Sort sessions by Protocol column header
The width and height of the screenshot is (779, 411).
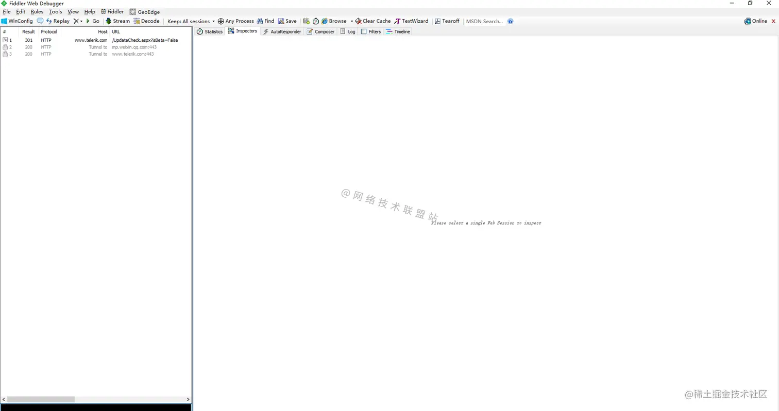[x=49, y=31]
